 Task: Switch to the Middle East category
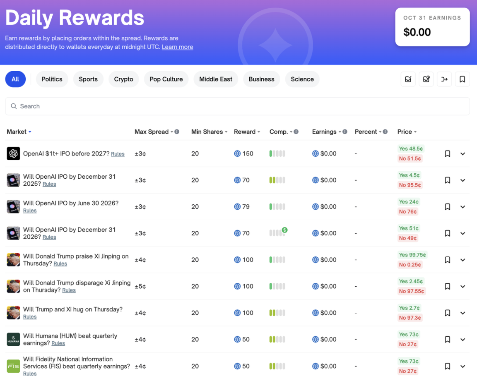point(216,79)
